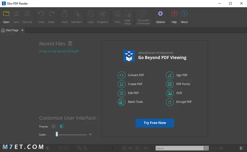Switch to the light theme sun icon
The height and width of the screenshot is (152, 247).
[x=53, y=126]
